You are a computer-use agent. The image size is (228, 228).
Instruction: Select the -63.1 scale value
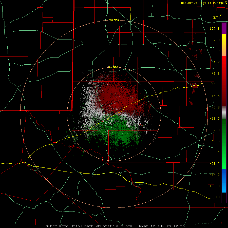point(215,152)
